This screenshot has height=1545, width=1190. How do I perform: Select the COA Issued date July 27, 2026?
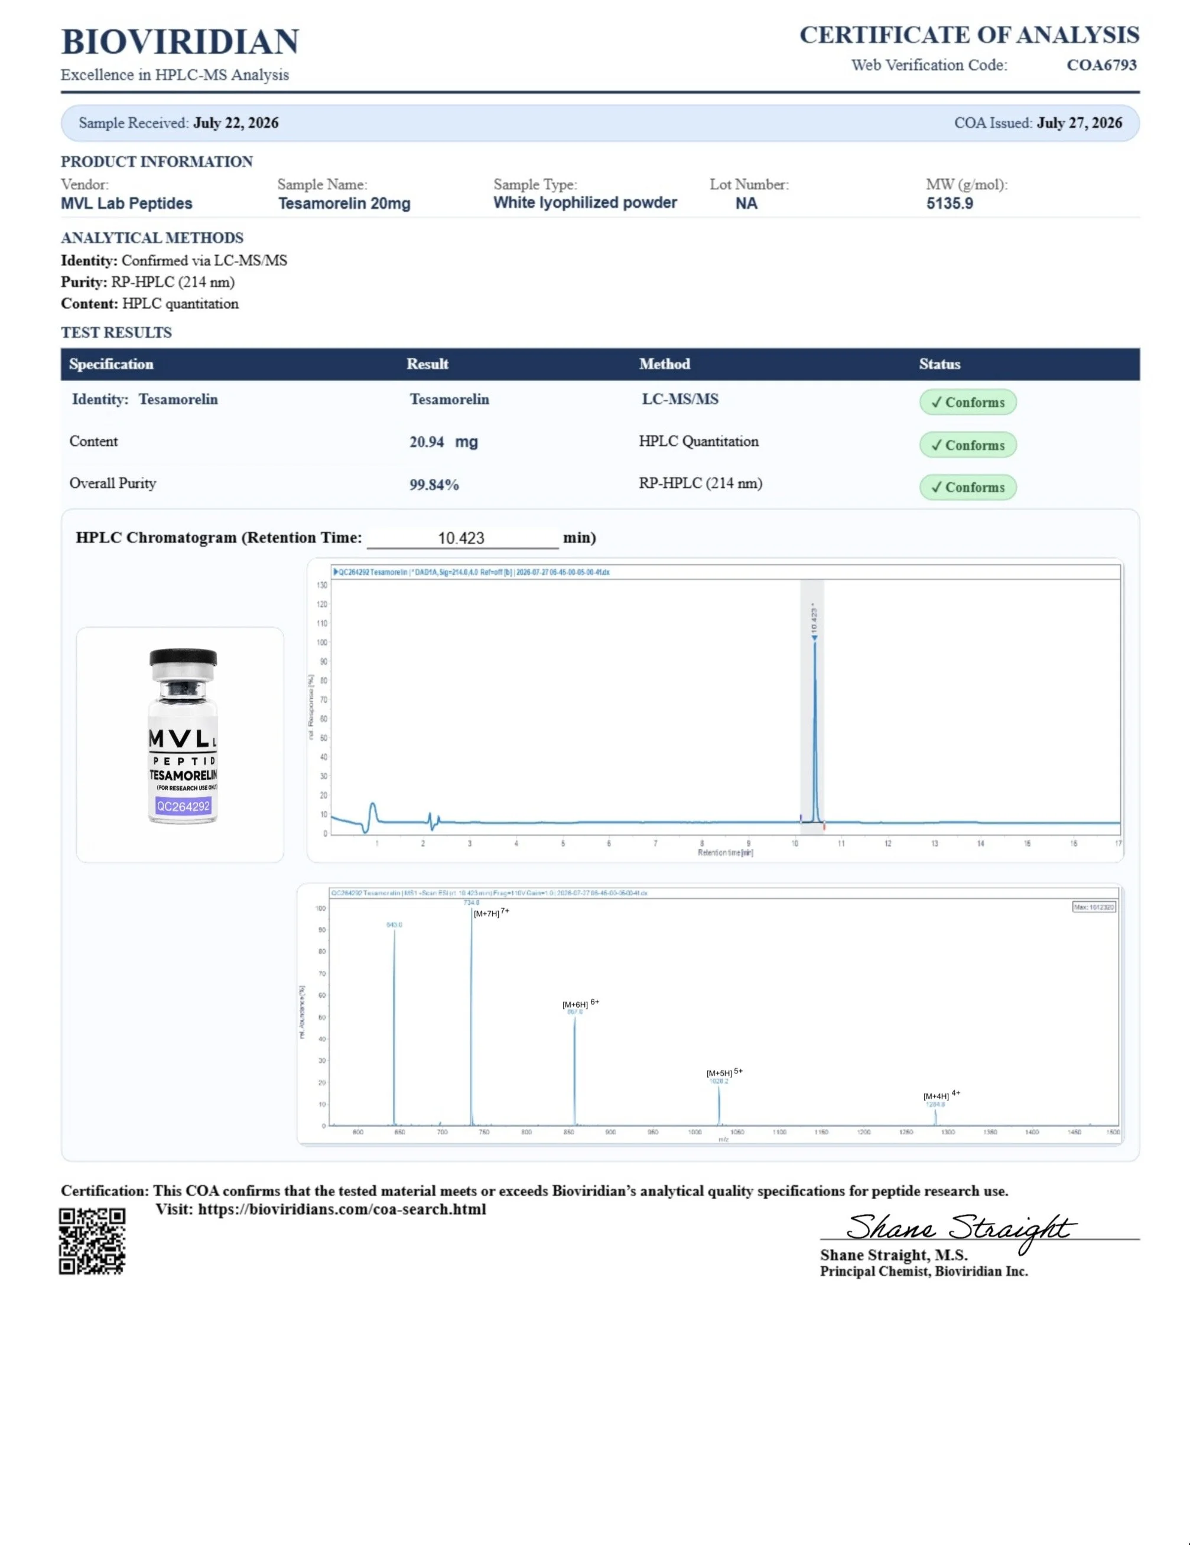pyautogui.click(x=1079, y=123)
